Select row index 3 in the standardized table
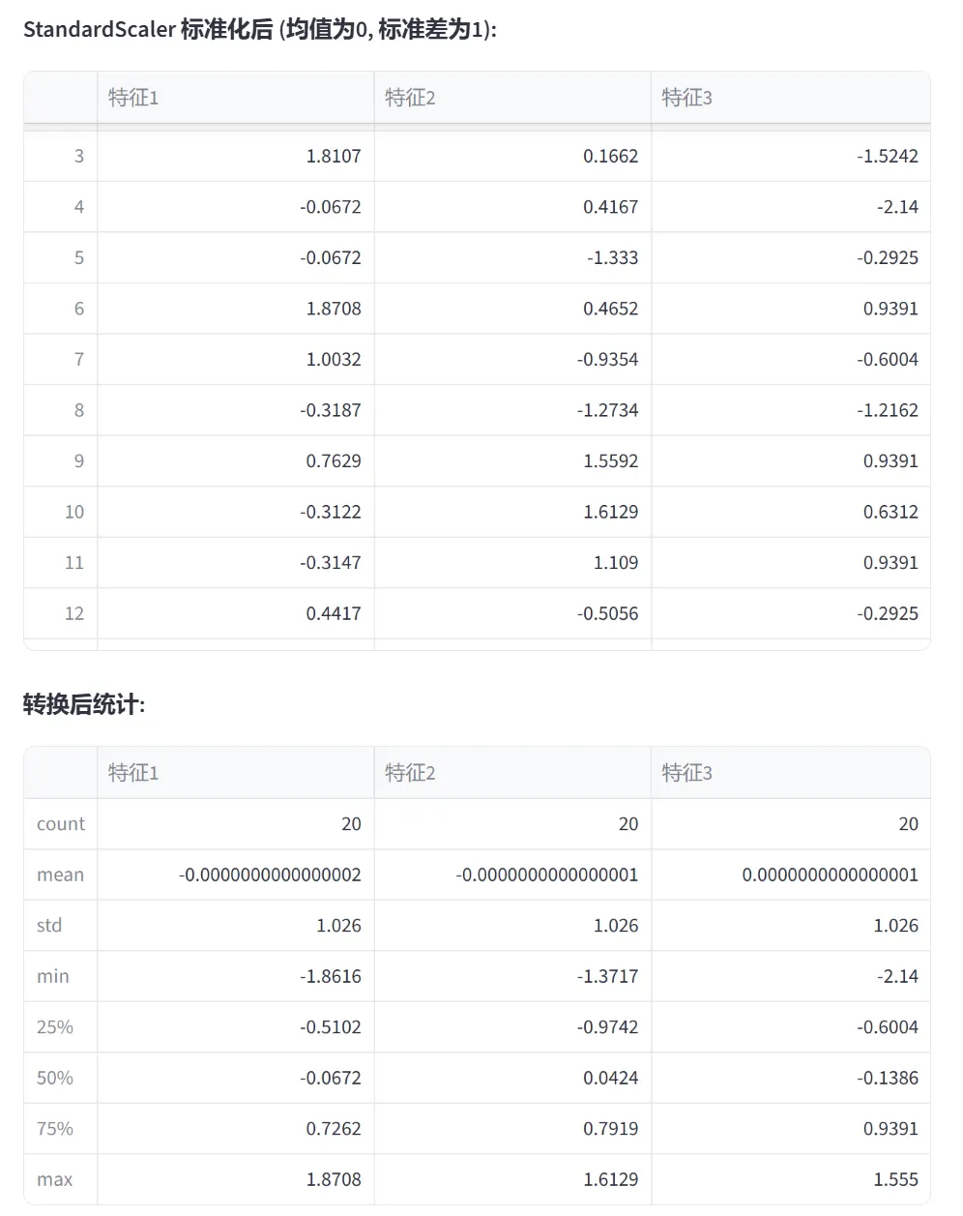Screen dimensions: 963x1216 [x=78, y=156]
